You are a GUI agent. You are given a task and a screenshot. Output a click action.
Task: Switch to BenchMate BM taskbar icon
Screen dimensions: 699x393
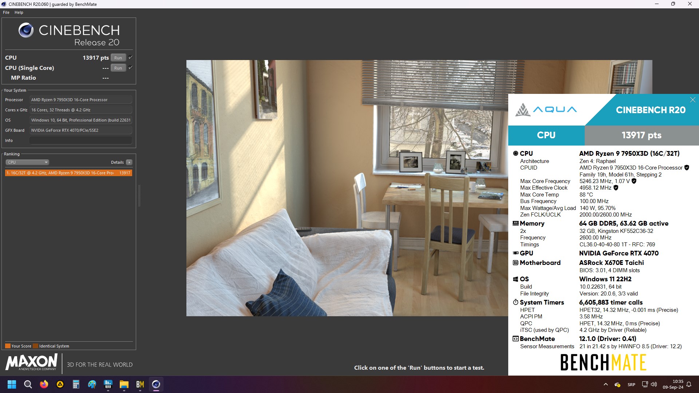point(140,384)
